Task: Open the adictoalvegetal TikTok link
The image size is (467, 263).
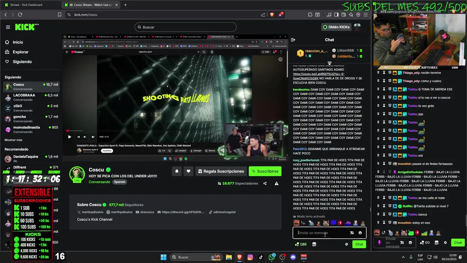Action: [x=222, y=212]
